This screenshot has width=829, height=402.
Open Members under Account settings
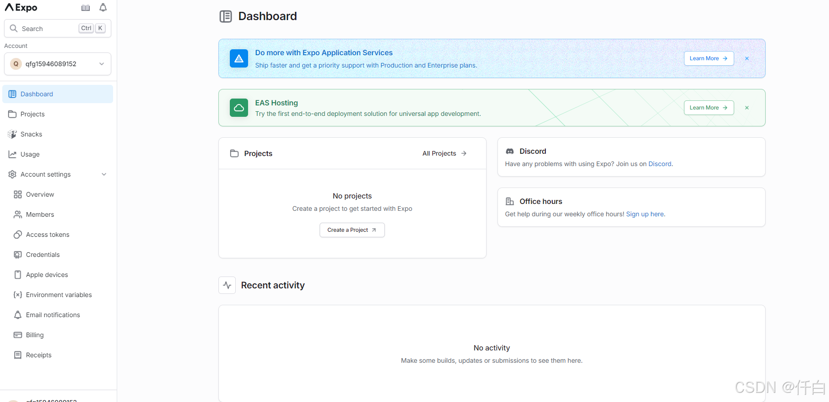57,214
